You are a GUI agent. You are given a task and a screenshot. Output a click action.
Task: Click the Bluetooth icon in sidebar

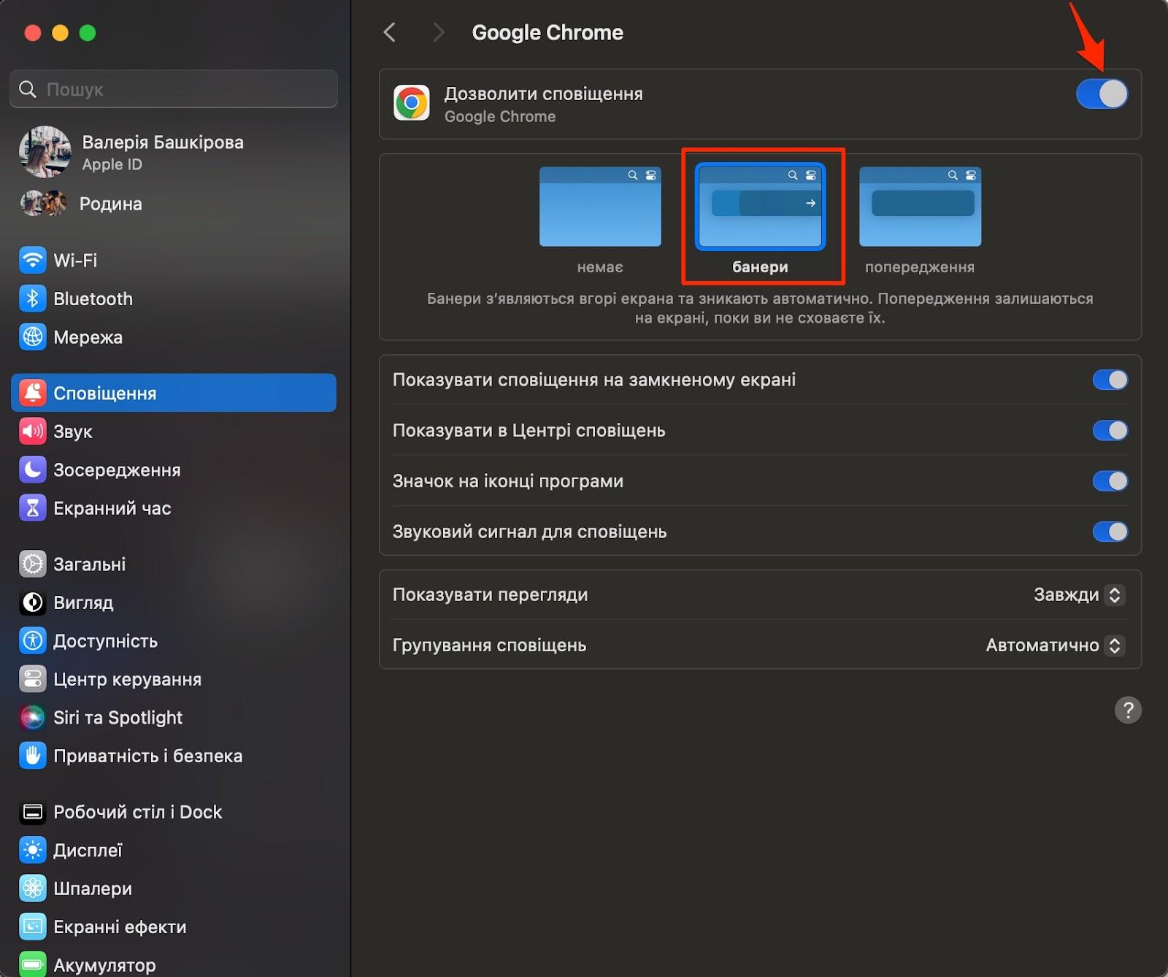tap(32, 299)
